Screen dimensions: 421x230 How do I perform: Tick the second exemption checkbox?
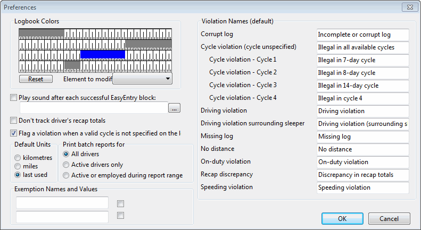(121, 216)
